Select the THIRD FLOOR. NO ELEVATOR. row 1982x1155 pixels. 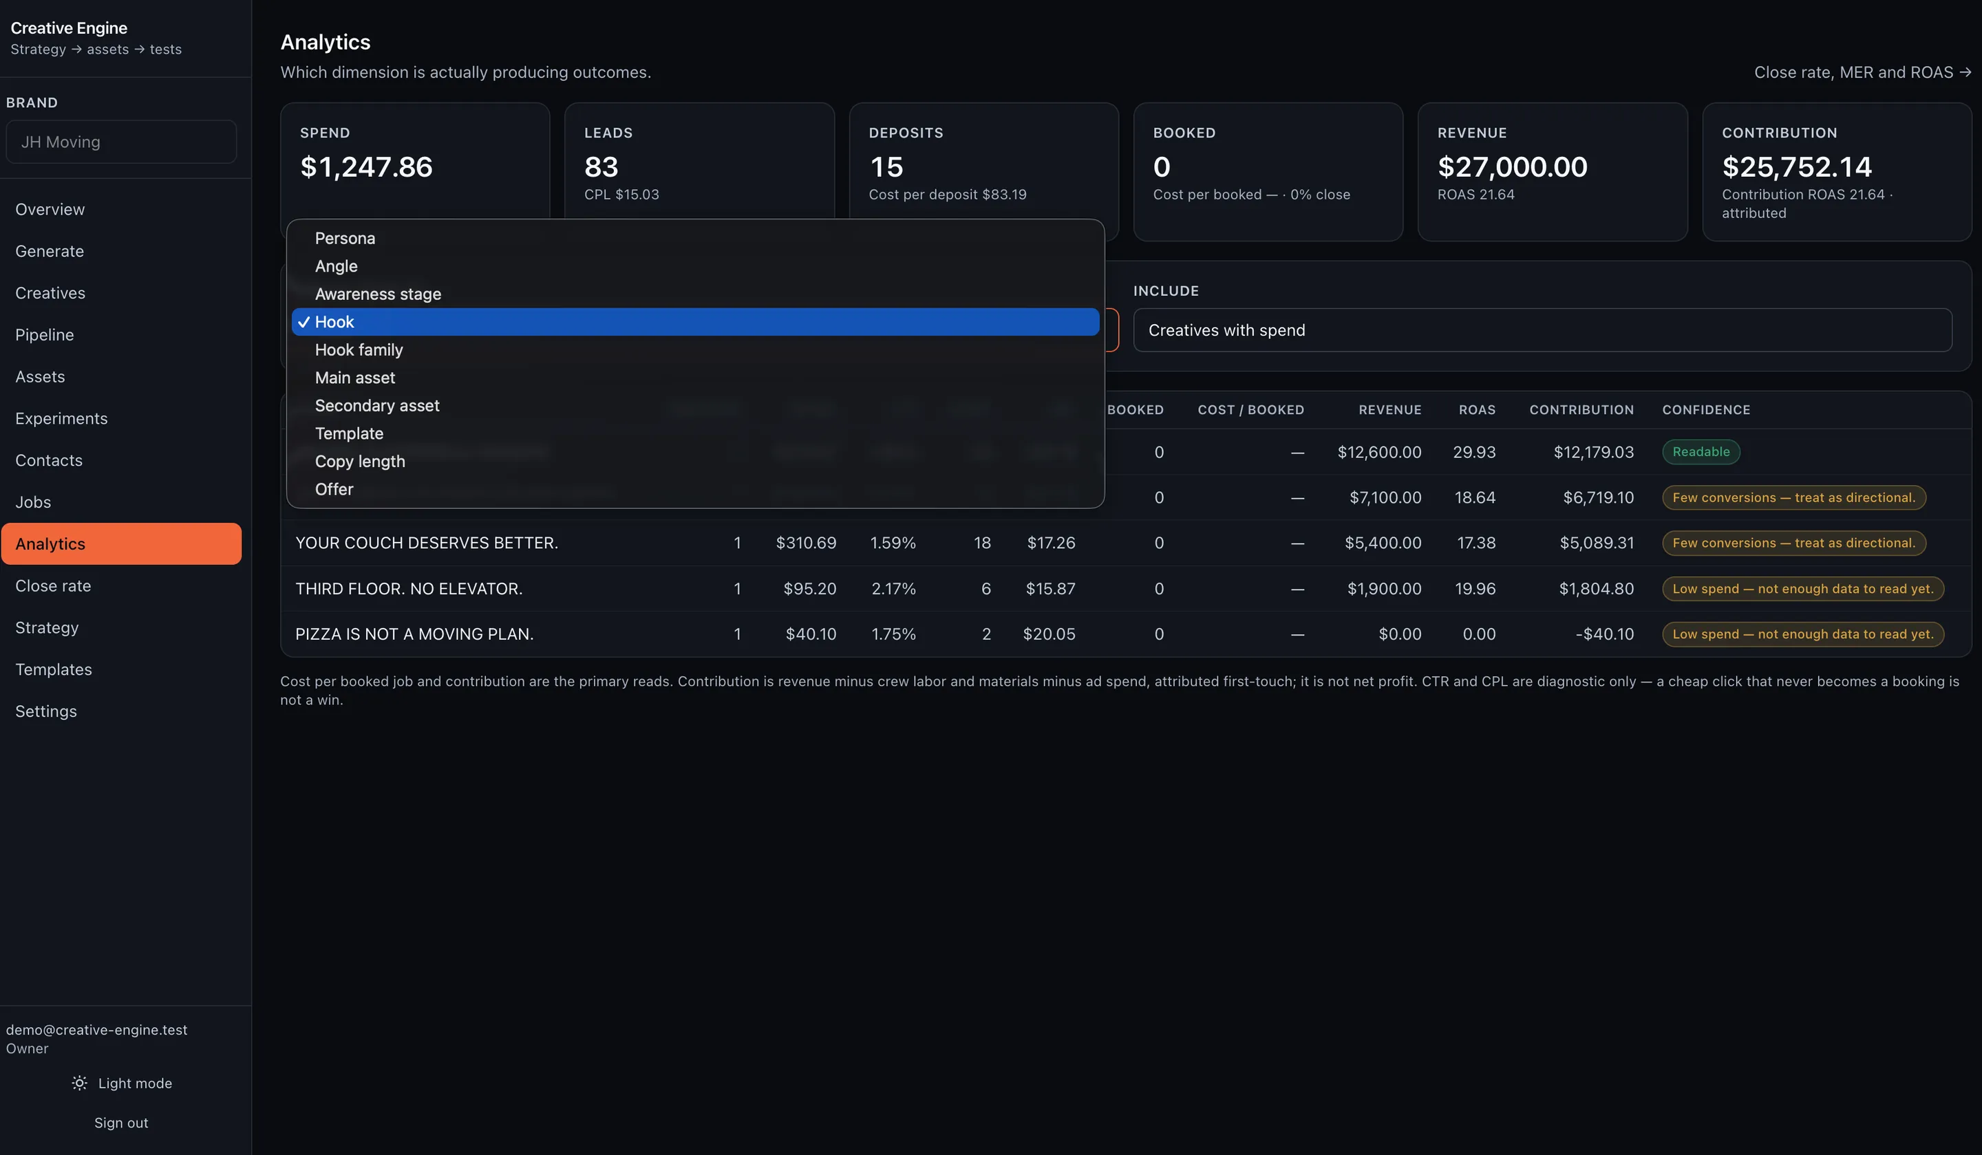pos(1125,589)
